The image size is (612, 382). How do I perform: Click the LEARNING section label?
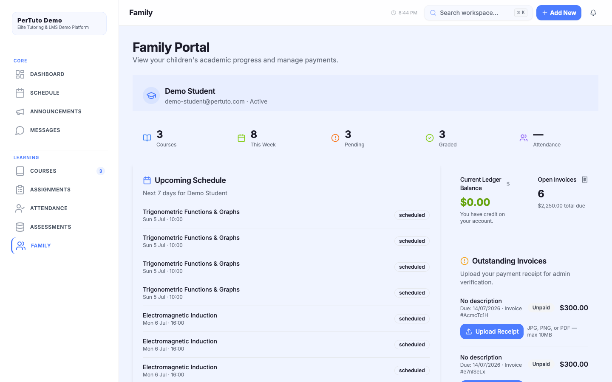pos(26,157)
